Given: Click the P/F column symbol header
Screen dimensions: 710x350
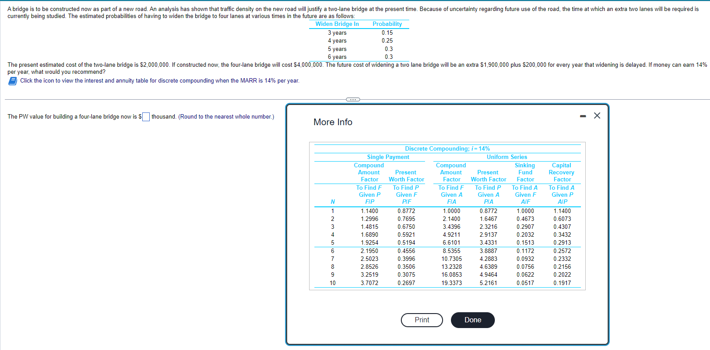Looking at the screenshot, I should (x=407, y=202).
